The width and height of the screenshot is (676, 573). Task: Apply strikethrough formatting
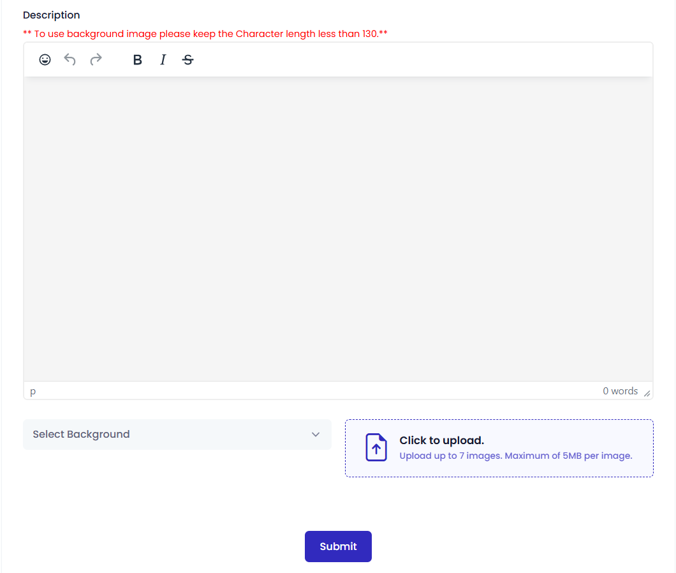point(187,60)
